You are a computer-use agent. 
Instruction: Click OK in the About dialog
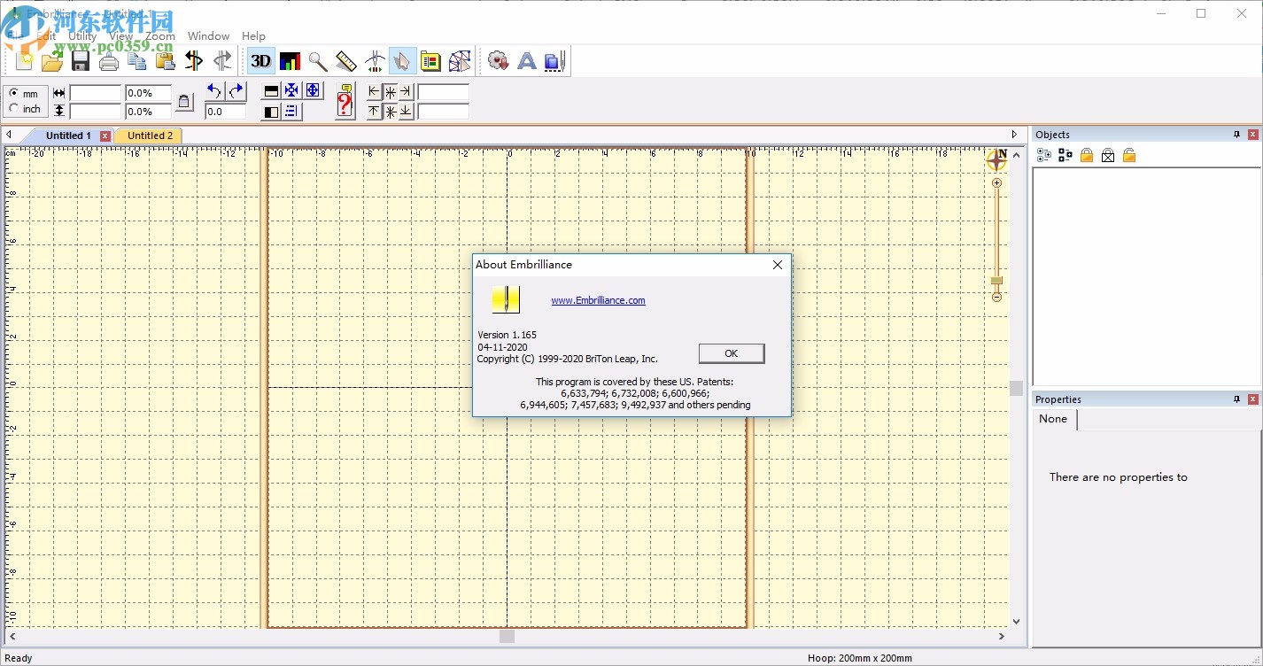[x=731, y=353]
